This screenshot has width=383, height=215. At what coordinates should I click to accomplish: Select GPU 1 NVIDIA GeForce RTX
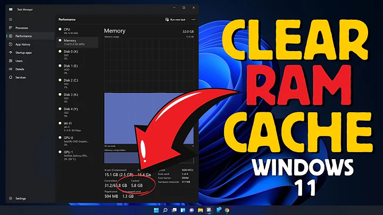coord(77,155)
